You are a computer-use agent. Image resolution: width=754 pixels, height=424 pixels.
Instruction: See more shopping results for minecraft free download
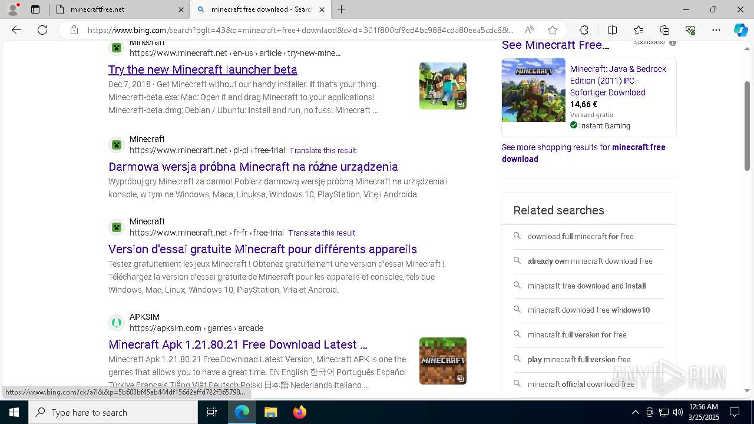tap(584, 153)
